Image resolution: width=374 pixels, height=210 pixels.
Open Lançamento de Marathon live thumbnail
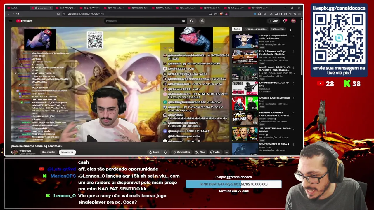click(245, 88)
